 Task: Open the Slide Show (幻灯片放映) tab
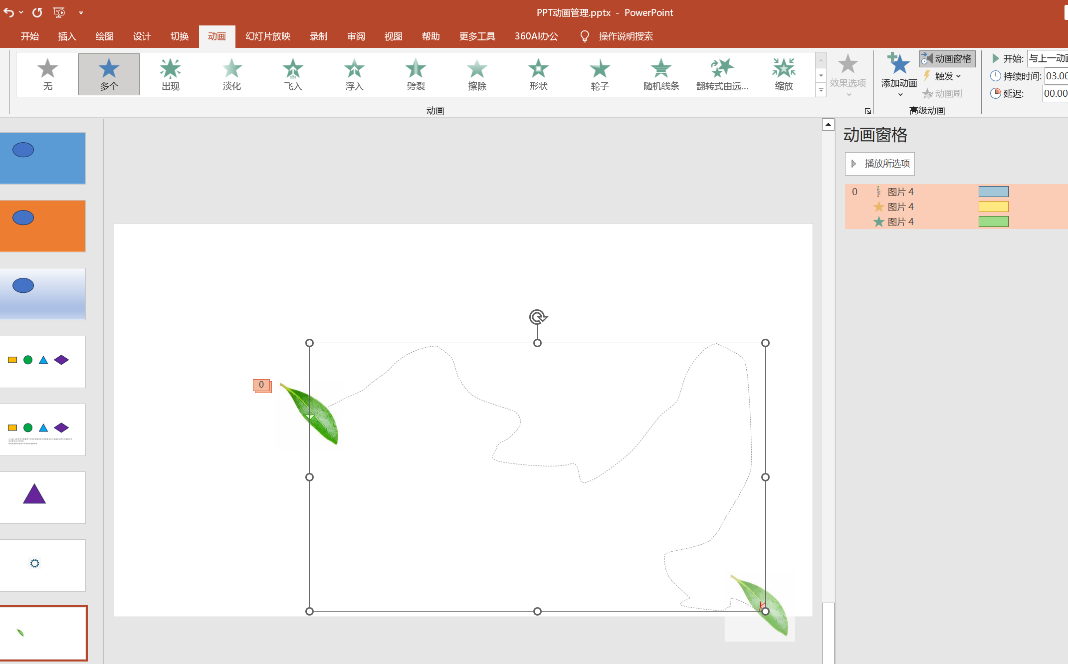pyautogui.click(x=267, y=36)
